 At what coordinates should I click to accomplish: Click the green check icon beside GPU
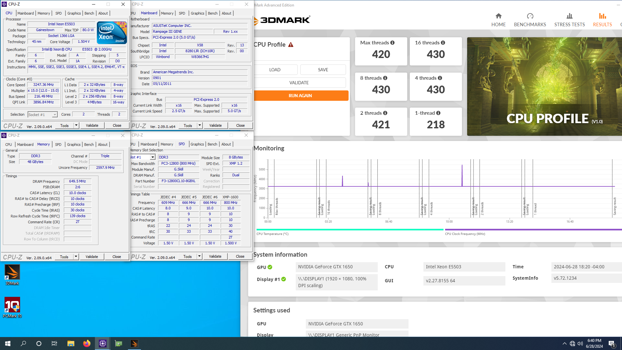click(x=270, y=267)
